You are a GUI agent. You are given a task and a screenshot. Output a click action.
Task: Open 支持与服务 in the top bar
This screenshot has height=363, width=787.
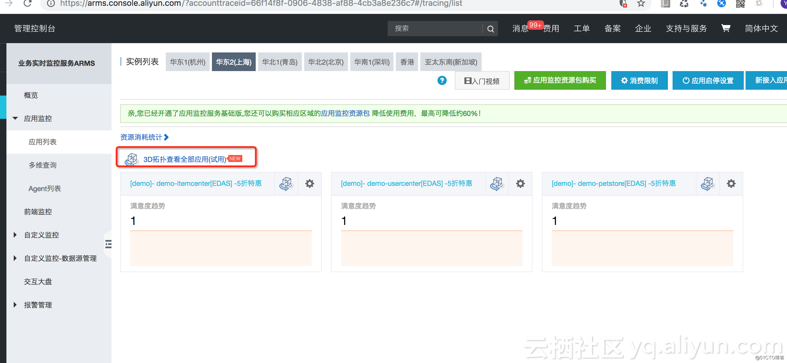click(x=686, y=28)
